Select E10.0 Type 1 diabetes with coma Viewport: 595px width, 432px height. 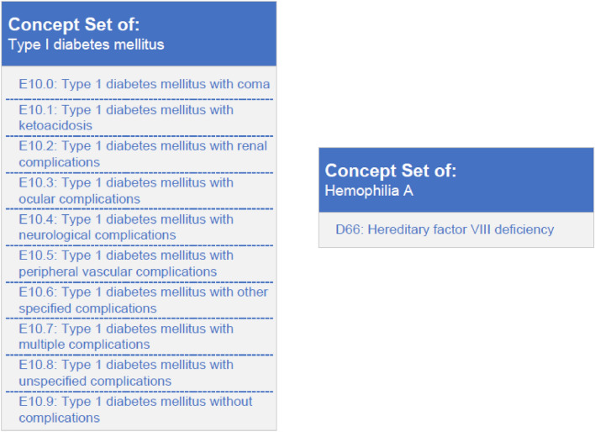tap(144, 84)
